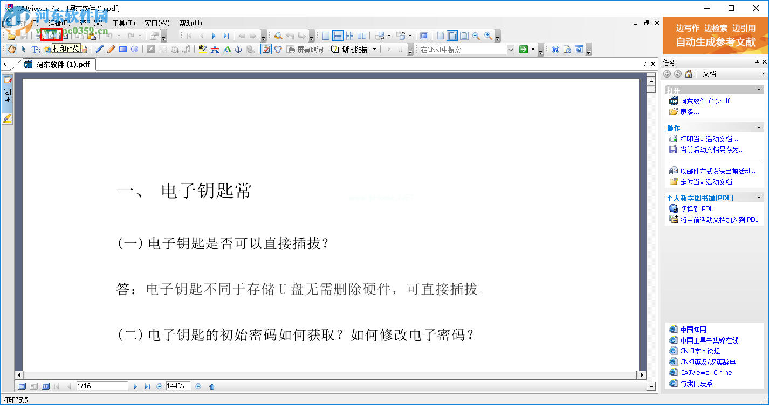This screenshot has width=769, height=405.
Task: Select the hand pan tool
Action: 12,50
